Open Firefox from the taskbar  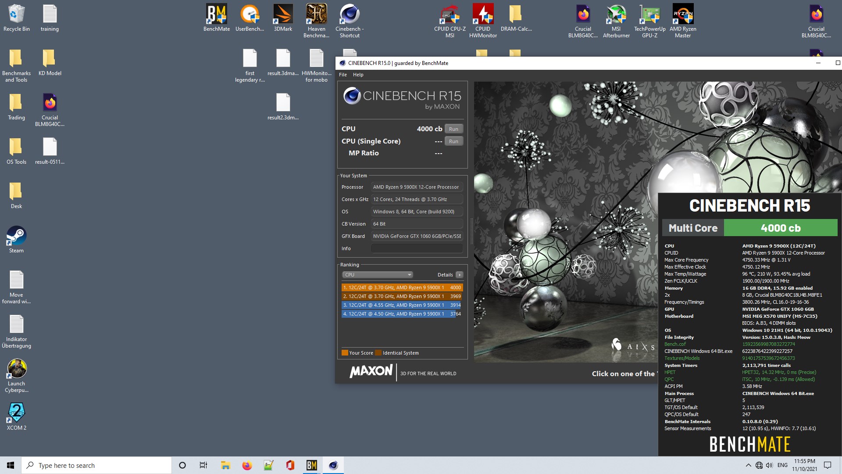(247, 465)
